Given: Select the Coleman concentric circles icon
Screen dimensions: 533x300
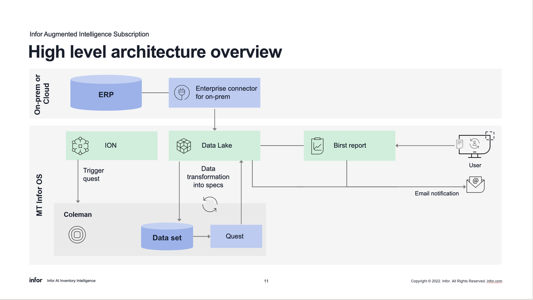Looking at the screenshot, I should (77, 235).
